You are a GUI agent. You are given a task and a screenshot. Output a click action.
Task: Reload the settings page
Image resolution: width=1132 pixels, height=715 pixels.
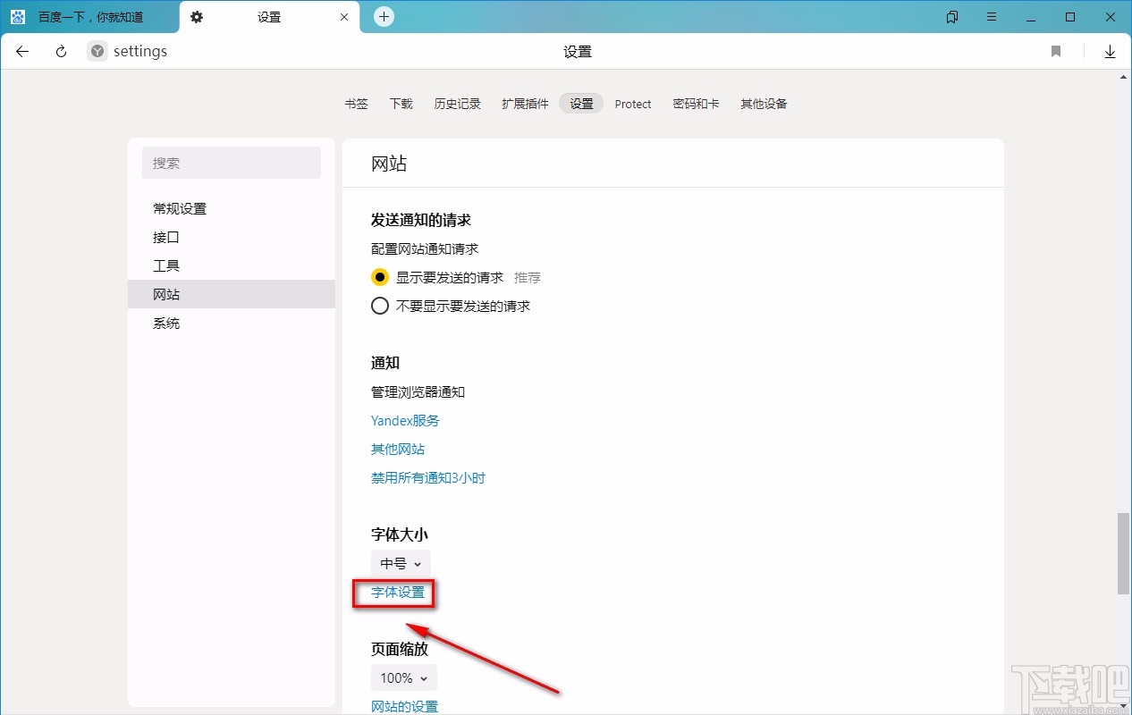[x=60, y=51]
